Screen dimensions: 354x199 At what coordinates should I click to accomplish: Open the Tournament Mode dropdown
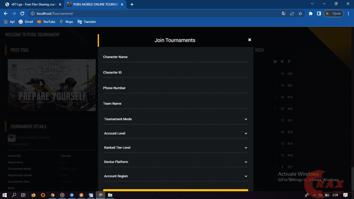pyautogui.click(x=175, y=119)
